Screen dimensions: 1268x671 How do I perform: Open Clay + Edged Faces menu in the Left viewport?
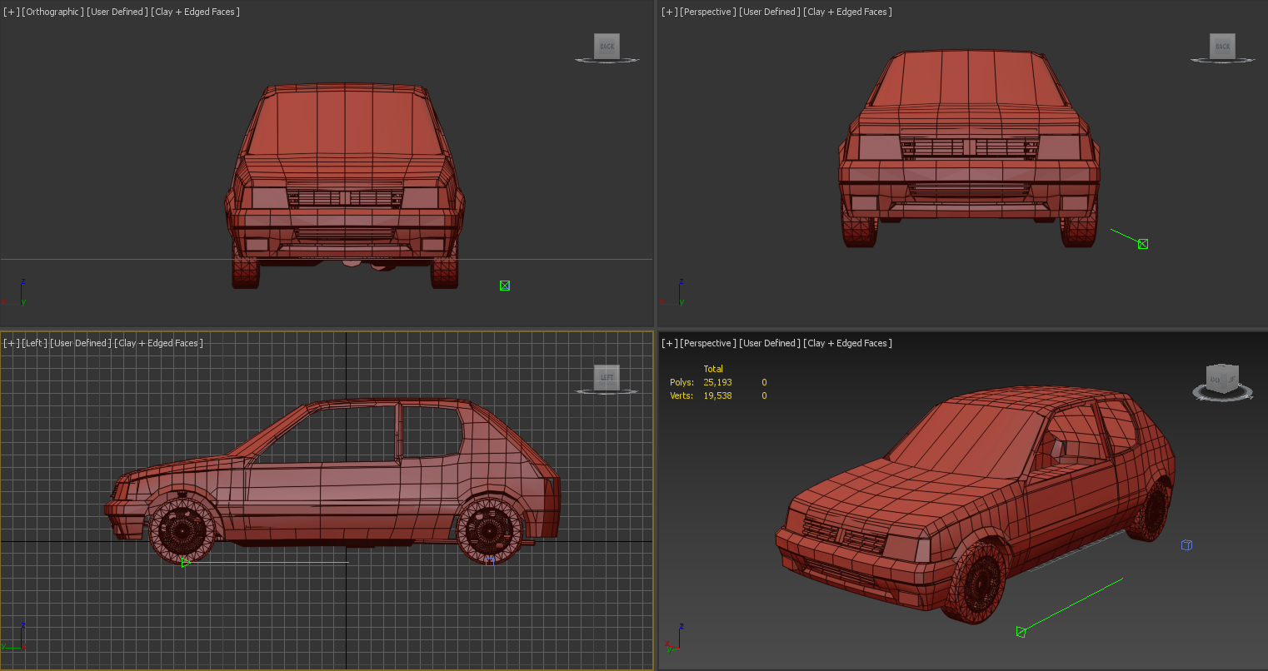tap(159, 343)
